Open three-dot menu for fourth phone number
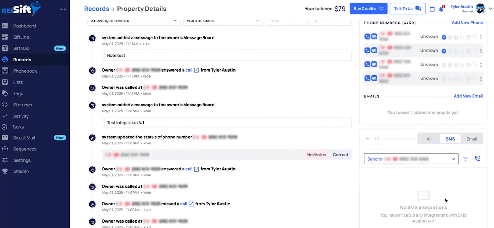 481,79
